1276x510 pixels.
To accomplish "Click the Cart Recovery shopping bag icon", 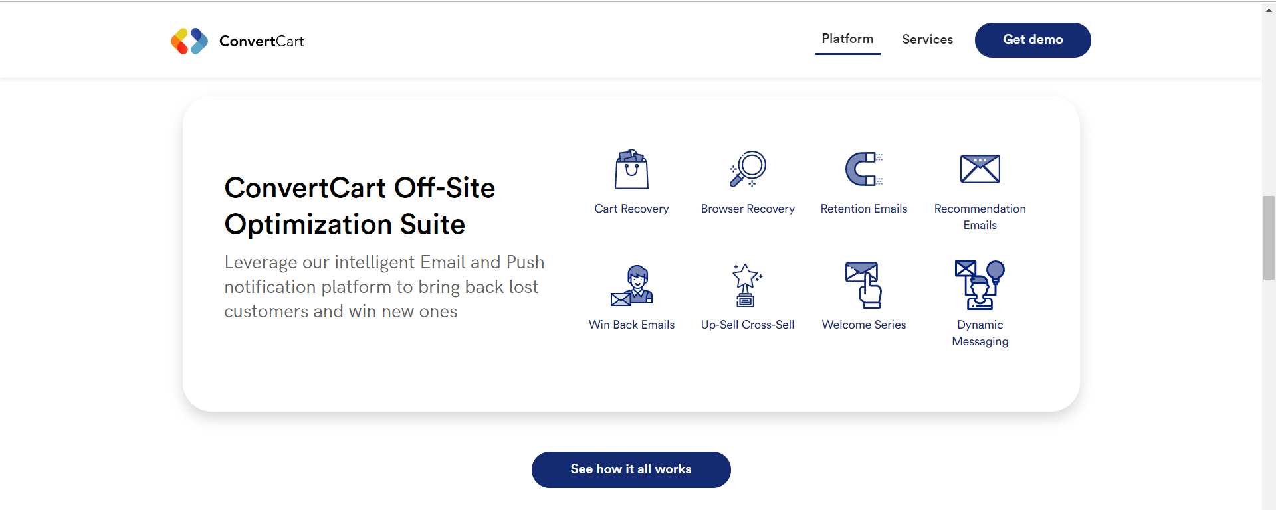I will point(631,169).
